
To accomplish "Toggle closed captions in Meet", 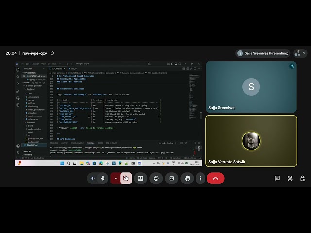I will pos(172,178).
